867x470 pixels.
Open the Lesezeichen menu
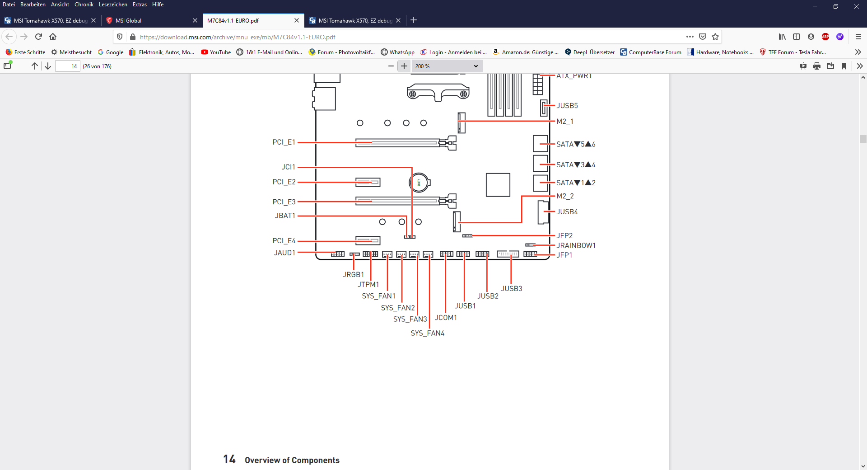point(113,5)
